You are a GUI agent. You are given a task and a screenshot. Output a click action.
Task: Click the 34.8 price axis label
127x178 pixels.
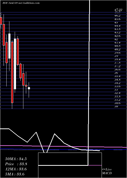117,80
